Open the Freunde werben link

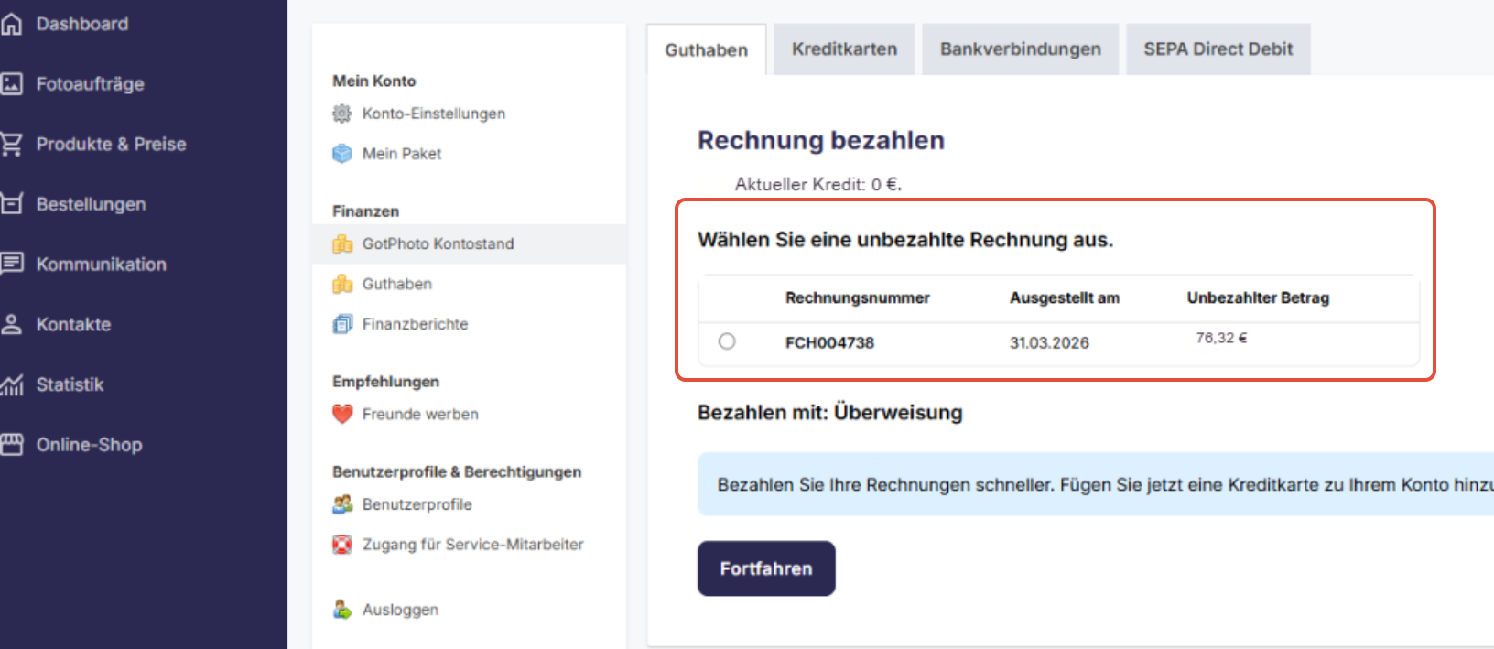420,414
